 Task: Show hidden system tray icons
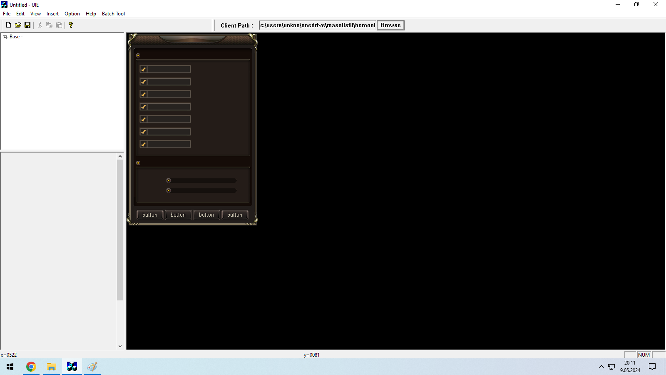pyautogui.click(x=601, y=367)
